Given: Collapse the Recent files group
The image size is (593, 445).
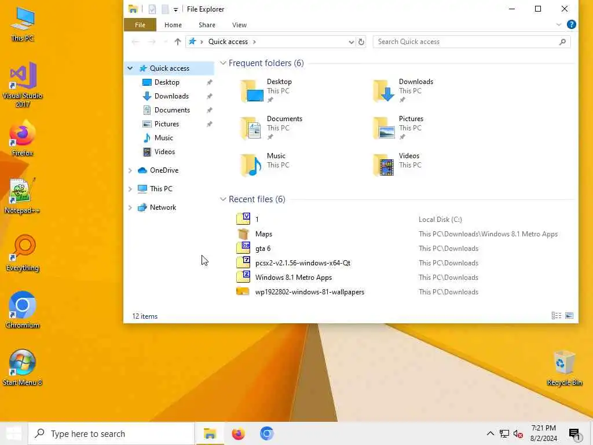Looking at the screenshot, I should 223,199.
